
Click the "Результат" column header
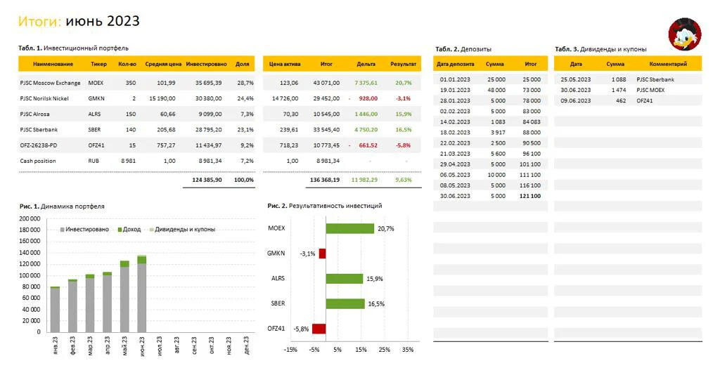(403, 64)
